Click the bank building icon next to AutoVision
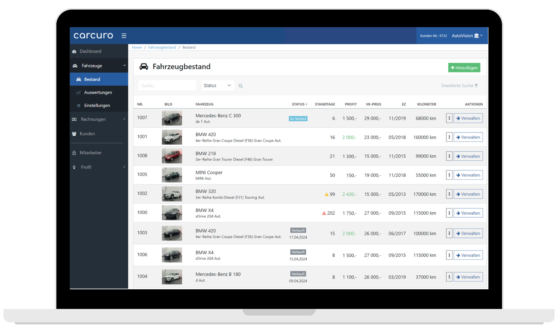 point(476,36)
